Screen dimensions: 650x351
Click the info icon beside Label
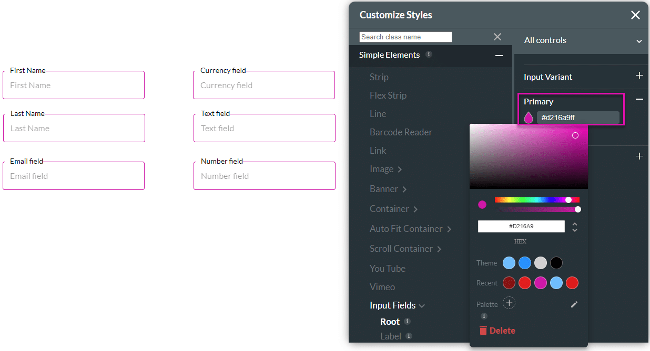click(x=409, y=336)
